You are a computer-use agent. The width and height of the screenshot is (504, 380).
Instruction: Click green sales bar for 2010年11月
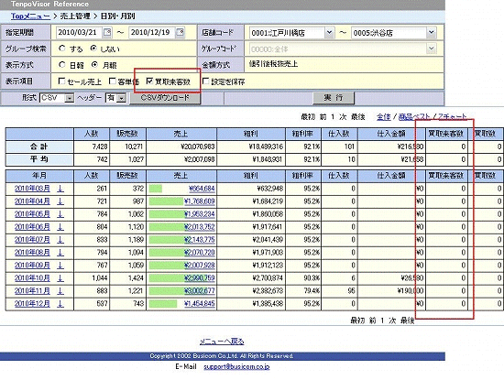pos(169,291)
